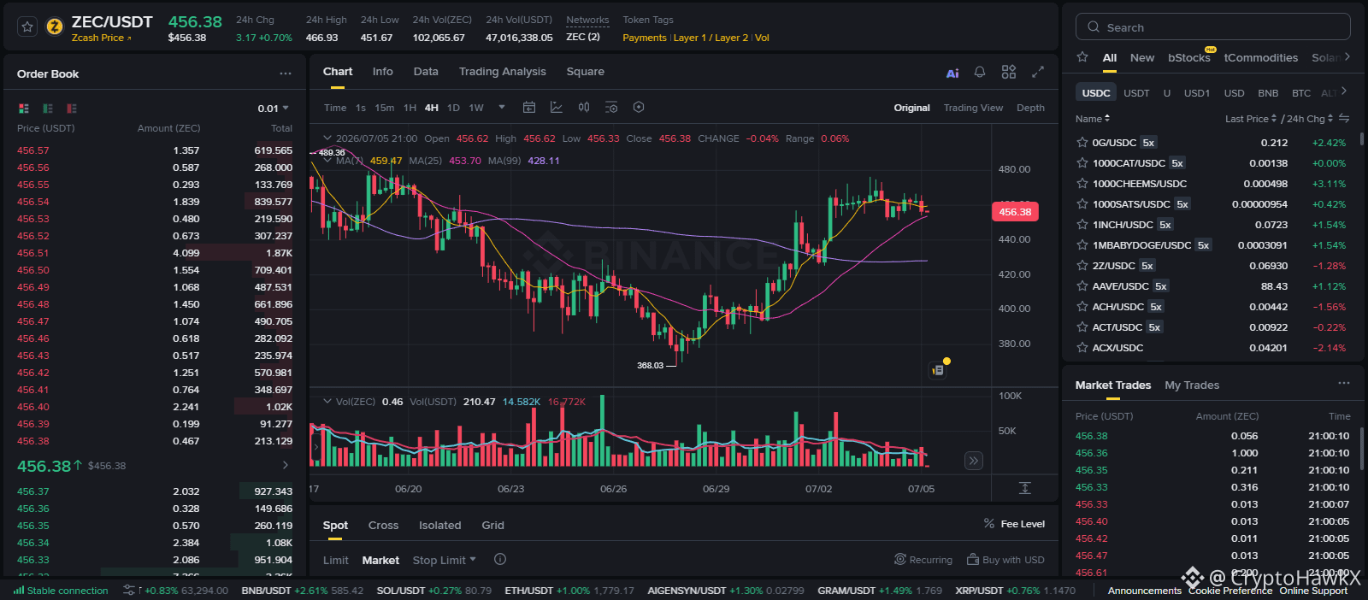
Task: Select Original chart mode
Action: pos(911,108)
